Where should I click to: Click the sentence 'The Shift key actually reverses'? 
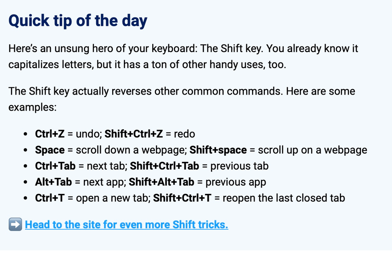tap(145, 91)
